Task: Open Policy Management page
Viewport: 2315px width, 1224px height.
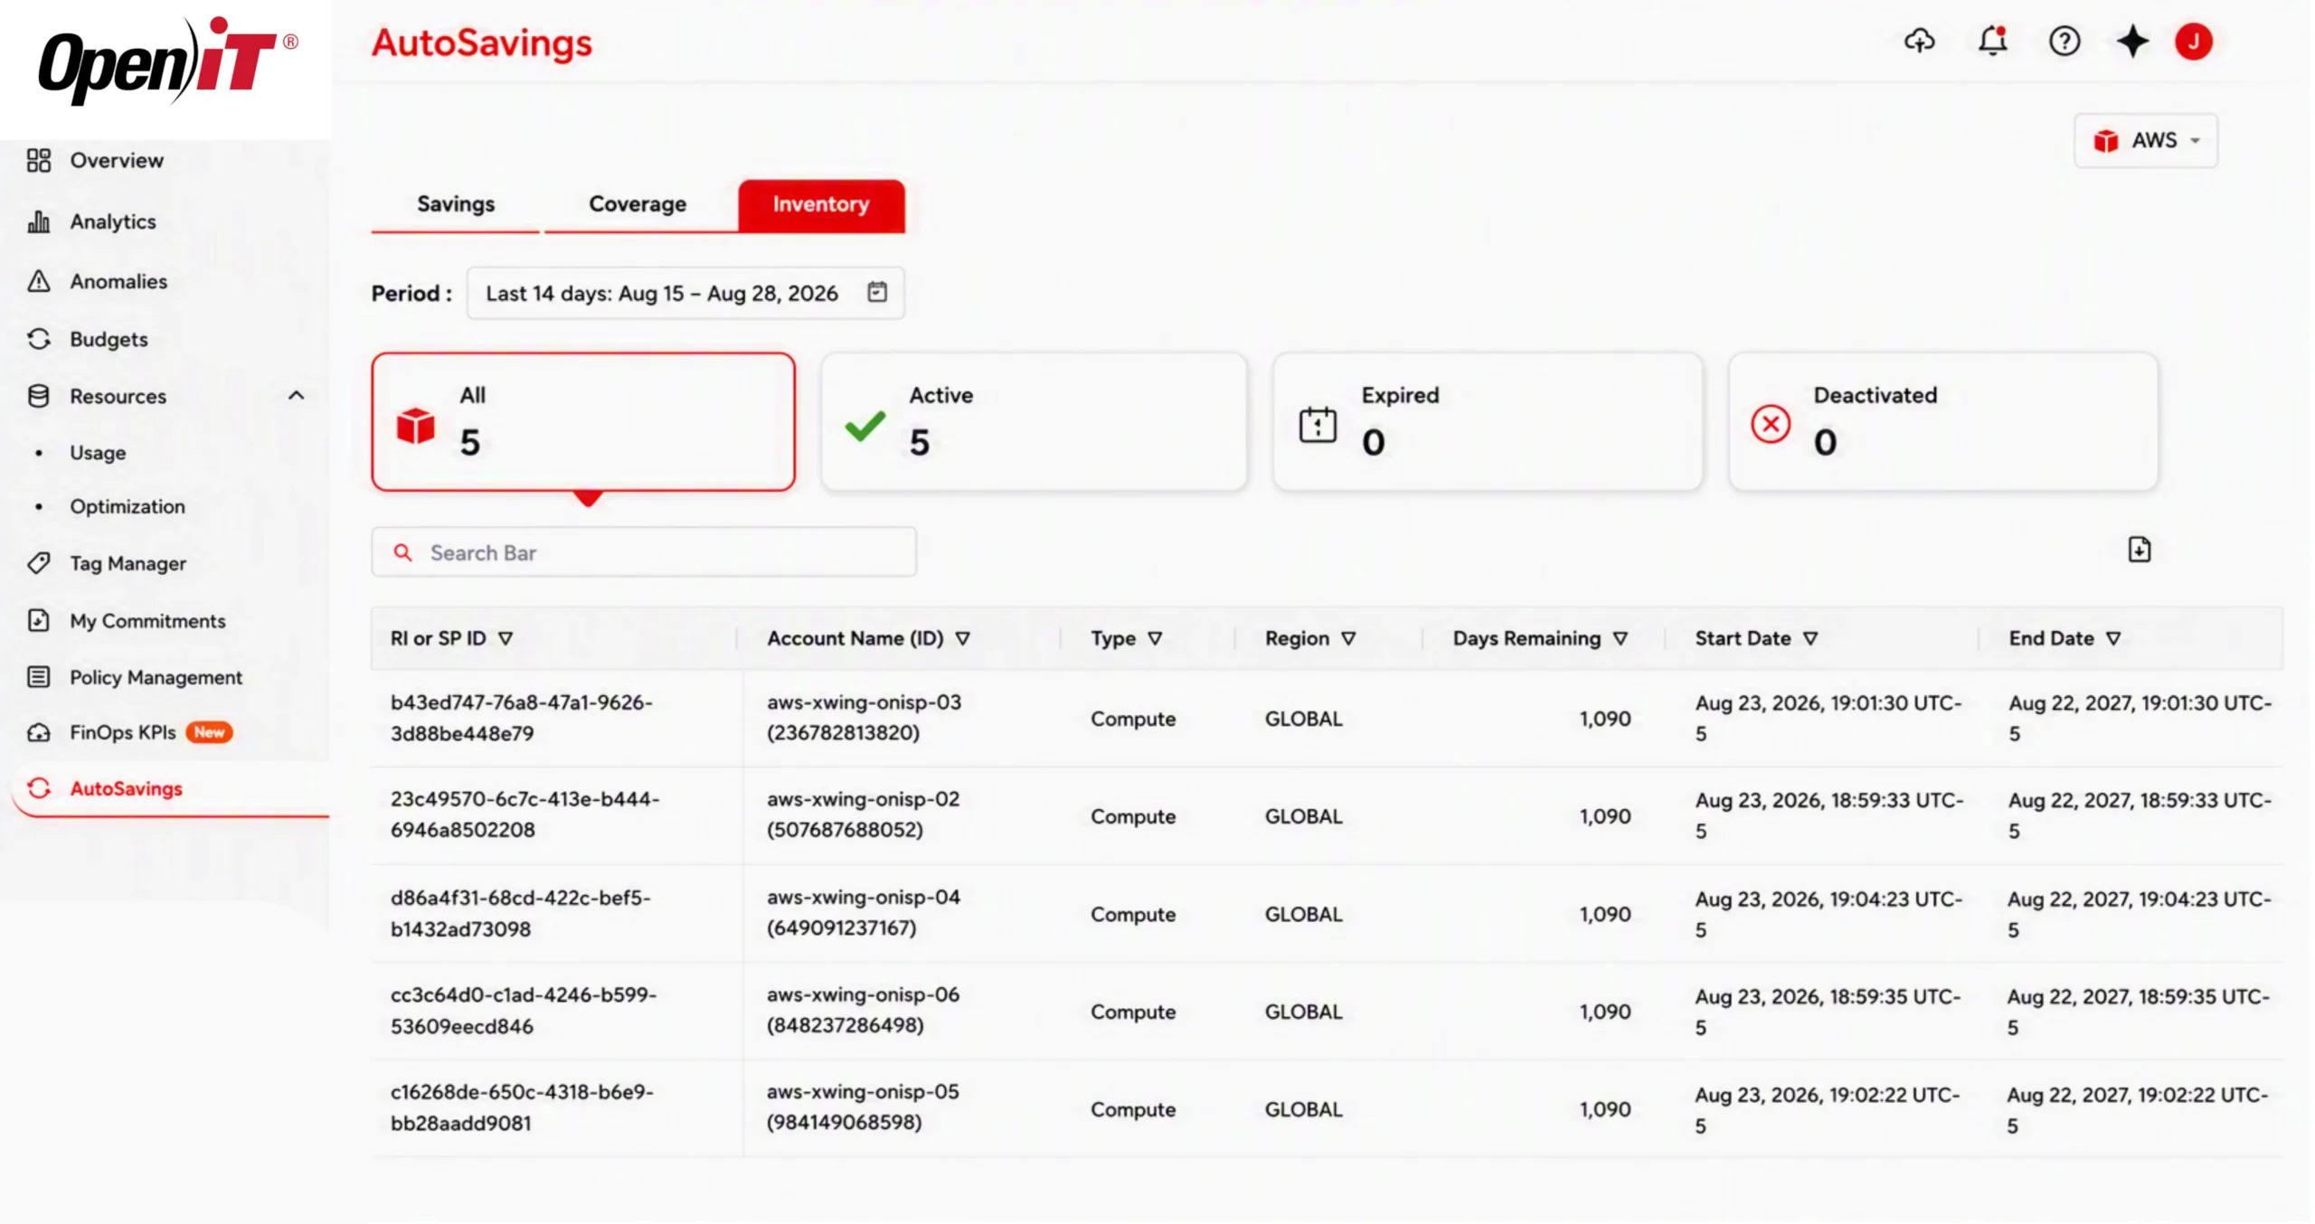Action: click(x=156, y=677)
